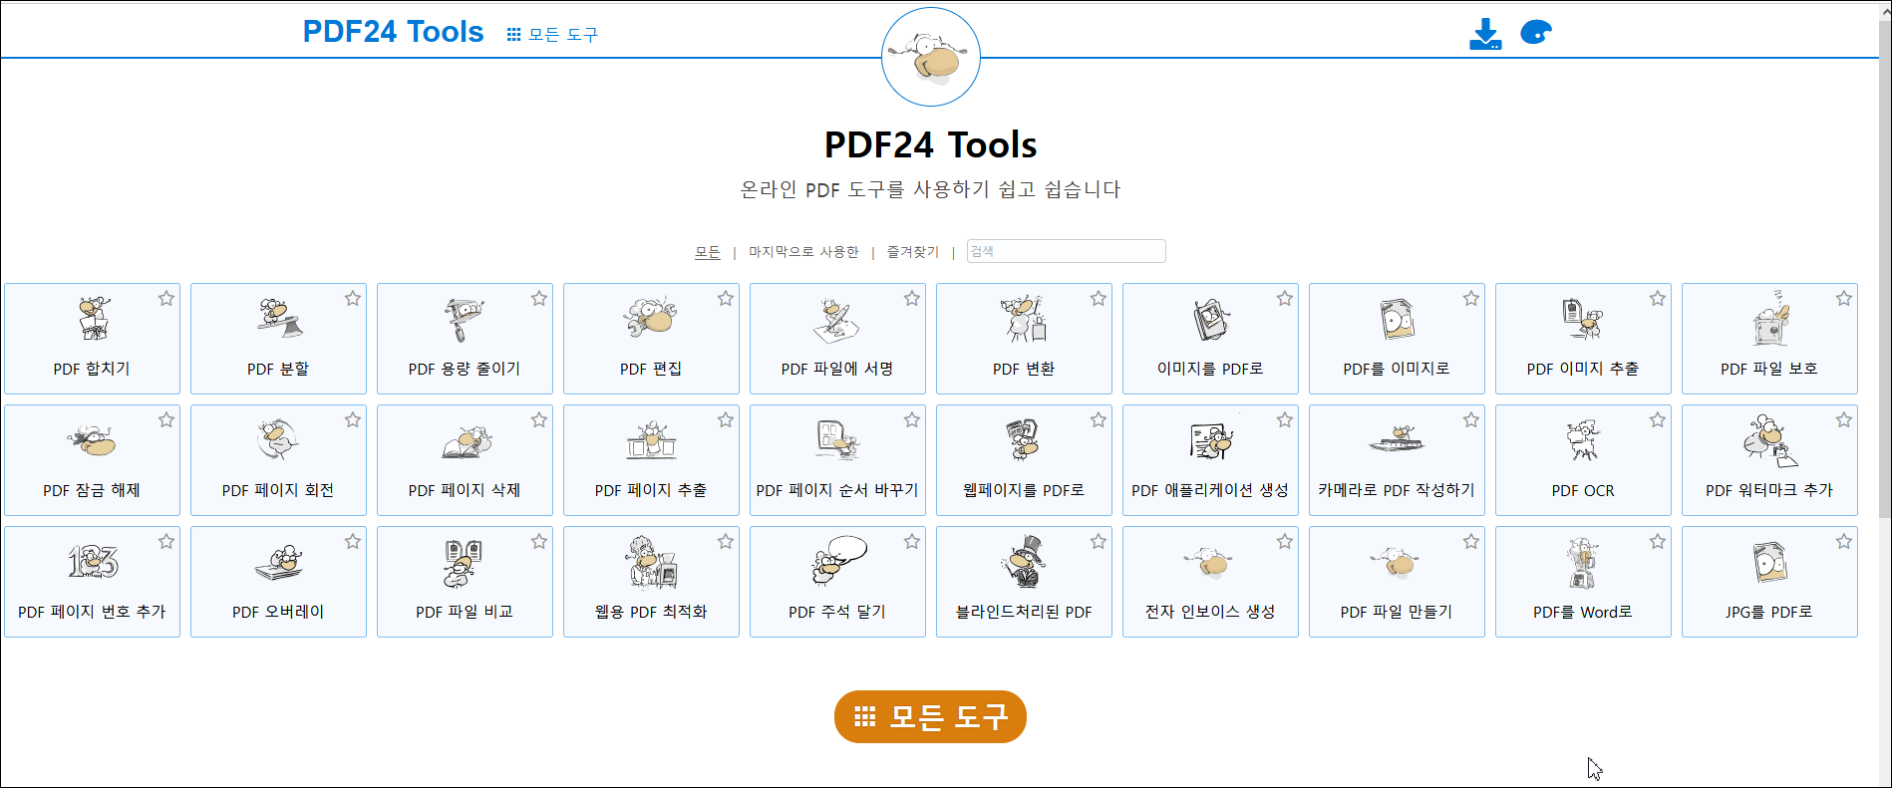
Task: Click the PDF24 sheep logo in the circle
Action: coord(931,57)
